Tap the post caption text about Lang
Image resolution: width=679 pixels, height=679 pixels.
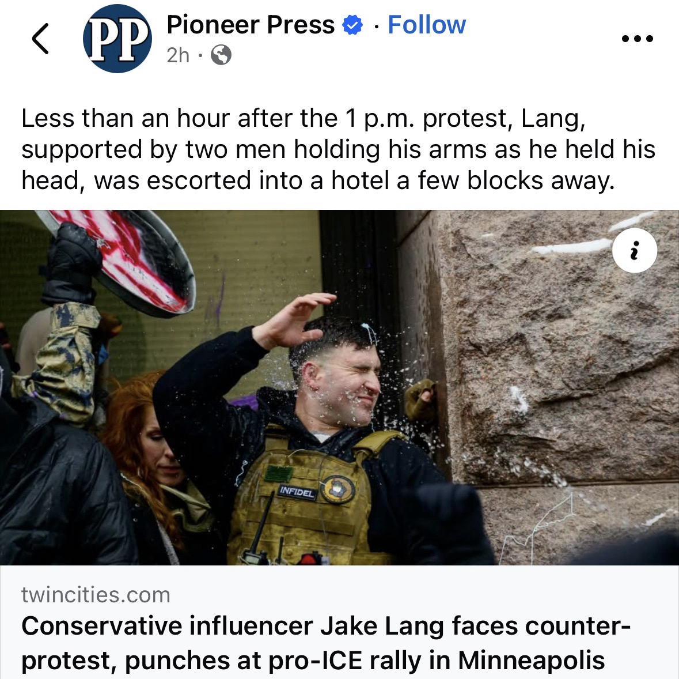(x=338, y=149)
